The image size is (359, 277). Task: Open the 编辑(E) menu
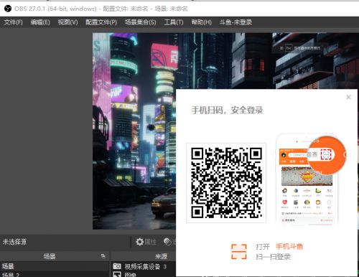[40, 22]
